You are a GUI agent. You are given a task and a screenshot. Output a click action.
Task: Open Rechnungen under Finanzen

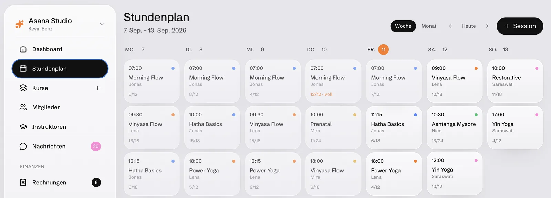point(60,182)
